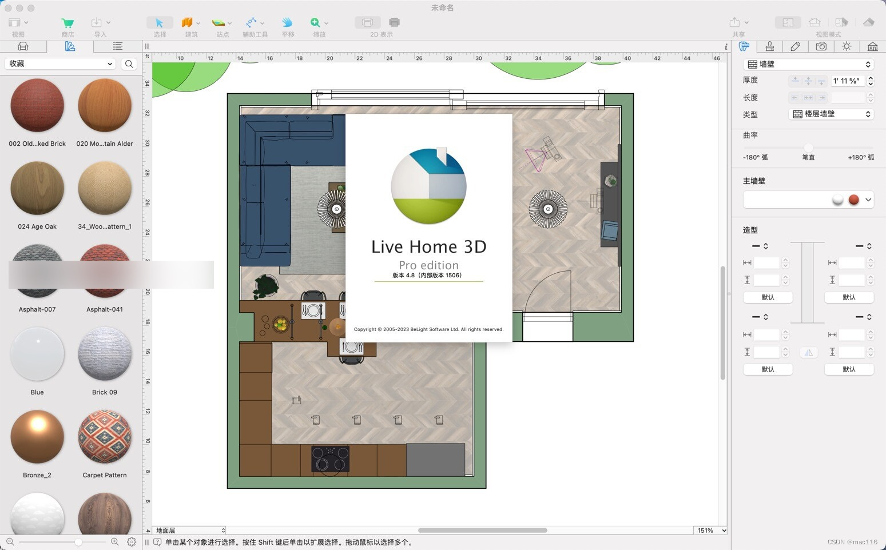Select the 024 Age Oak material

(x=37, y=188)
